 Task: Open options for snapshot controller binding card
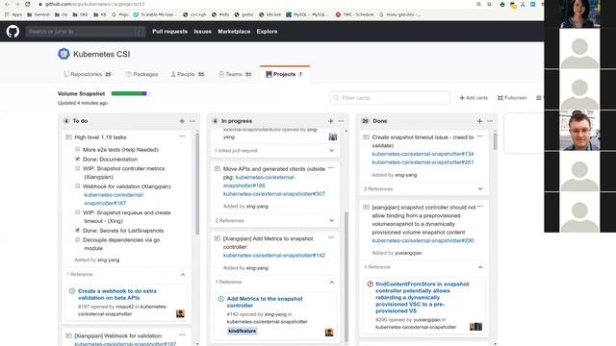[480, 207]
